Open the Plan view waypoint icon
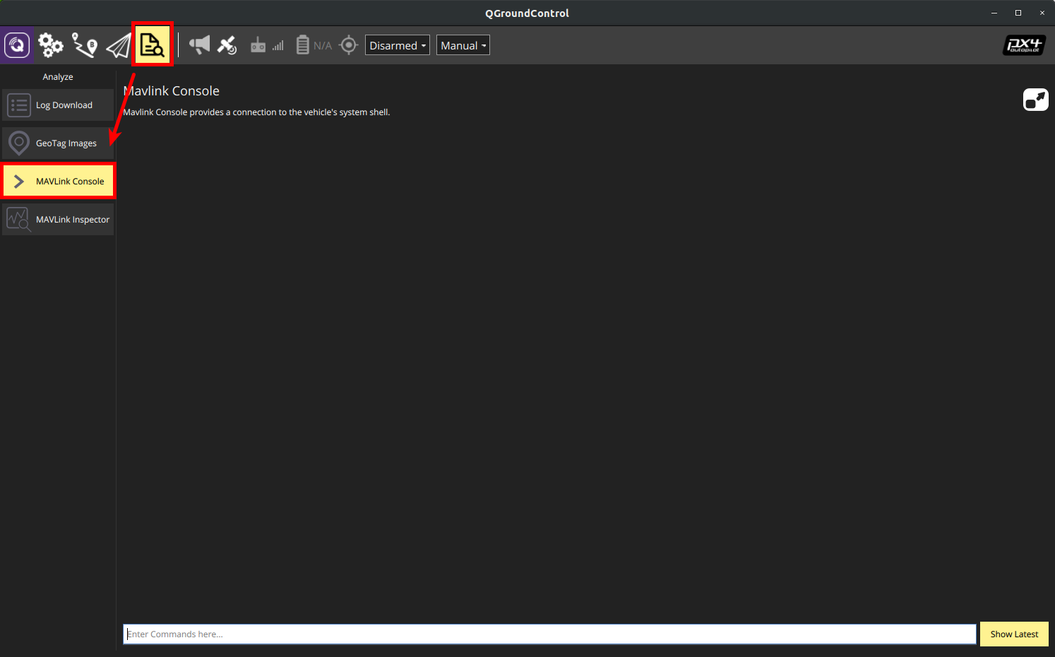Viewport: 1055px width, 657px height. [x=85, y=45]
